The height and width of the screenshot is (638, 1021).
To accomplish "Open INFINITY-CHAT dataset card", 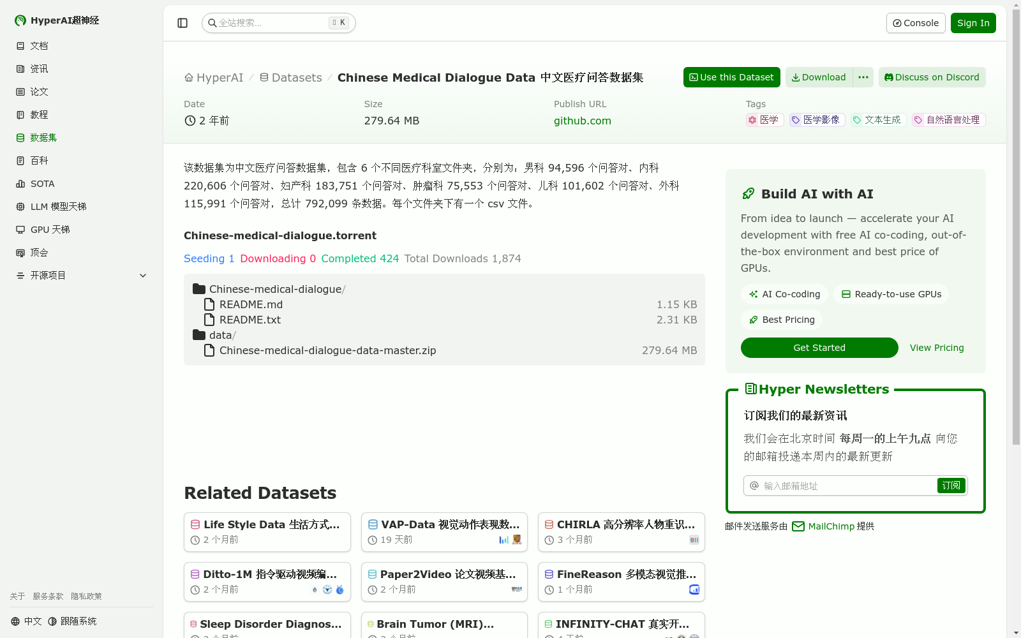I will pos(622,625).
